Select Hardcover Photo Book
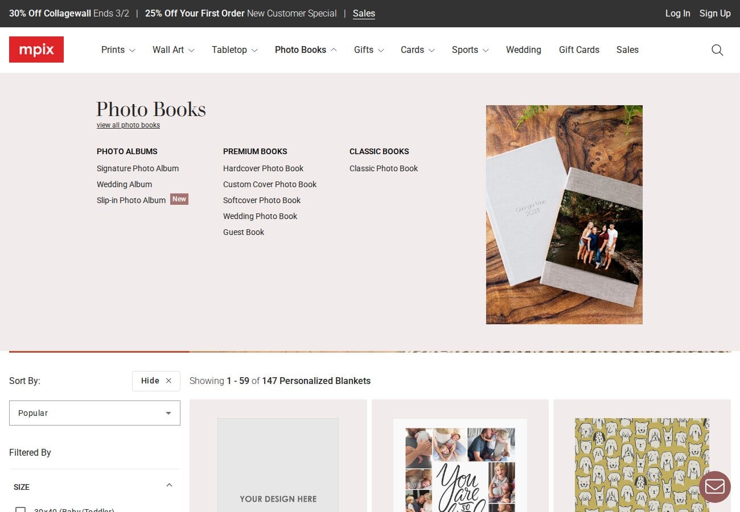The height and width of the screenshot is (512, 740). pos(263,168)
